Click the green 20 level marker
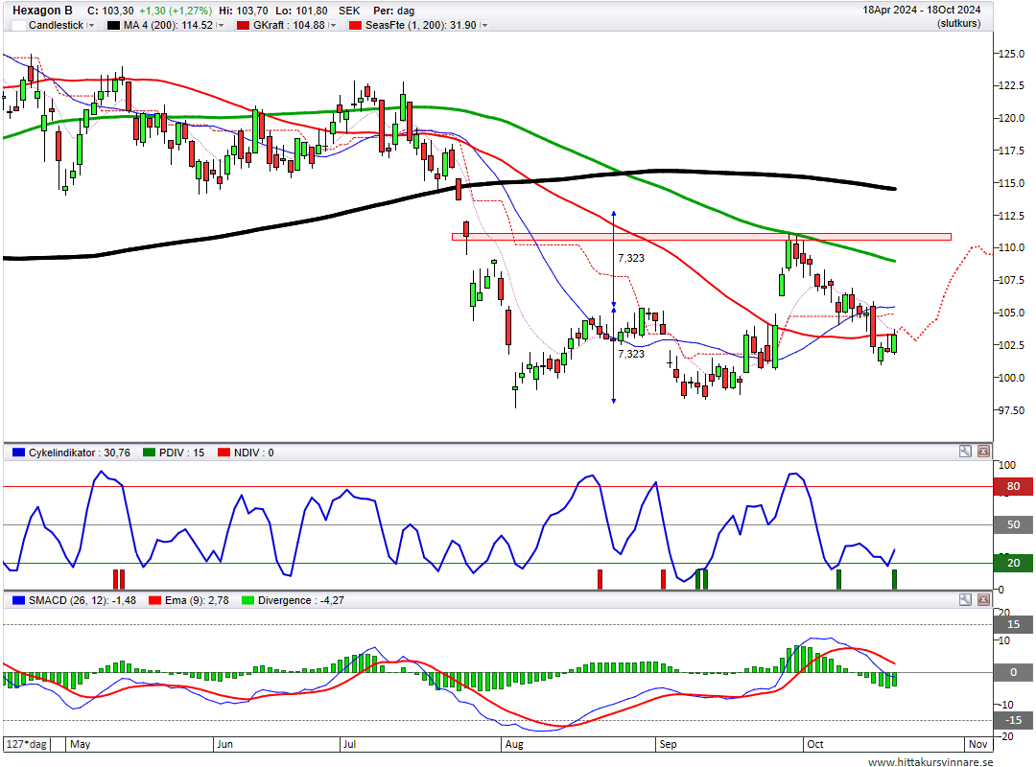The image size is (1036, 767). pos(1013,563)
